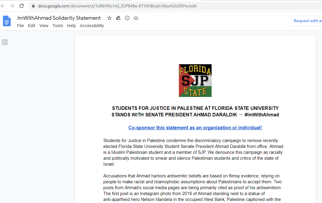Viewport: 322px width, 203px height.
Task: Click the line beginning 'is a Muslim Palestinian student'
Action: 193,152
